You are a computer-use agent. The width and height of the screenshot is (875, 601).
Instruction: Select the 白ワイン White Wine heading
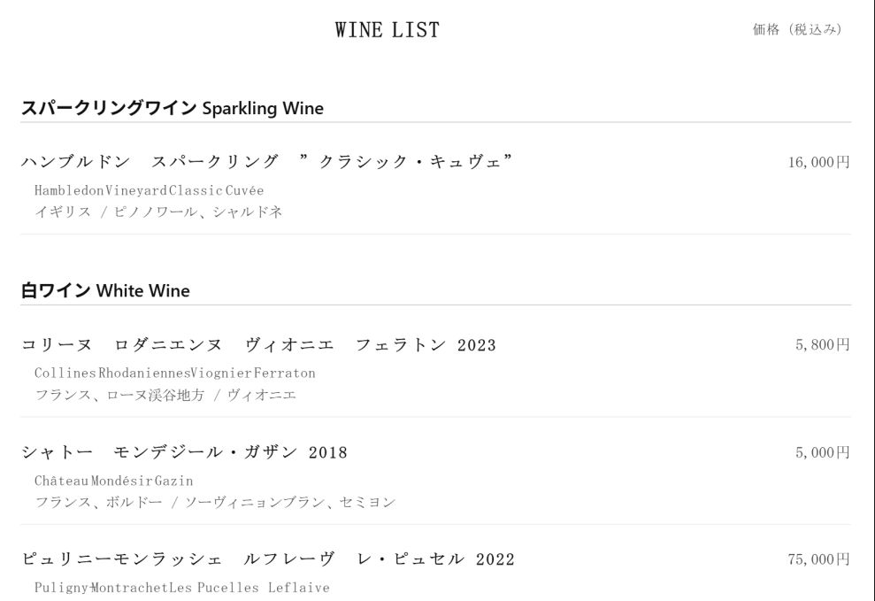click(x=105, y=290)
